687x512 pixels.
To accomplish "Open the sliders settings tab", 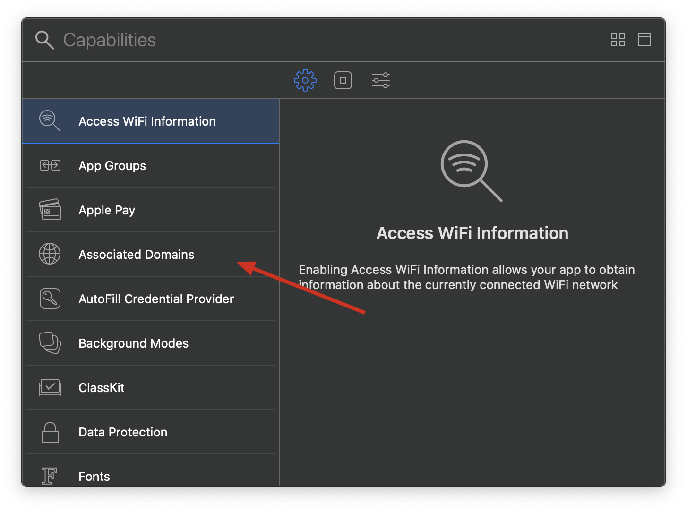I will 380,80.
